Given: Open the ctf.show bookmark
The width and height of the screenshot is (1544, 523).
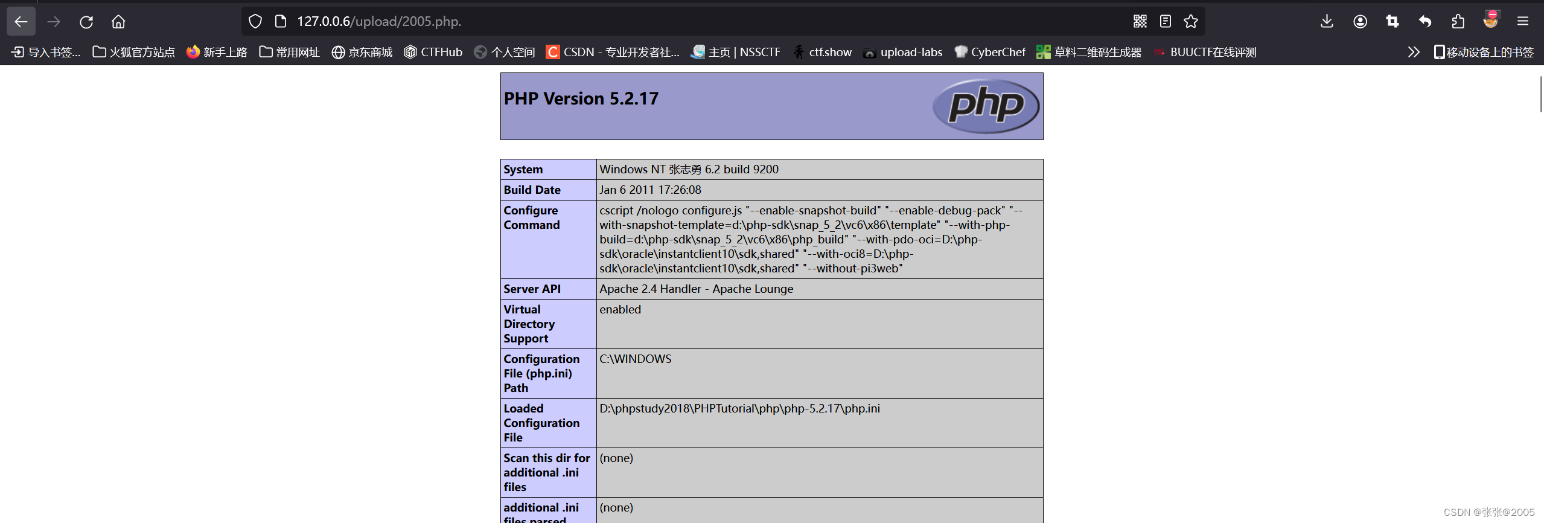Looking at the screenshot, I should pyautogui.click(x=822, y=53).
